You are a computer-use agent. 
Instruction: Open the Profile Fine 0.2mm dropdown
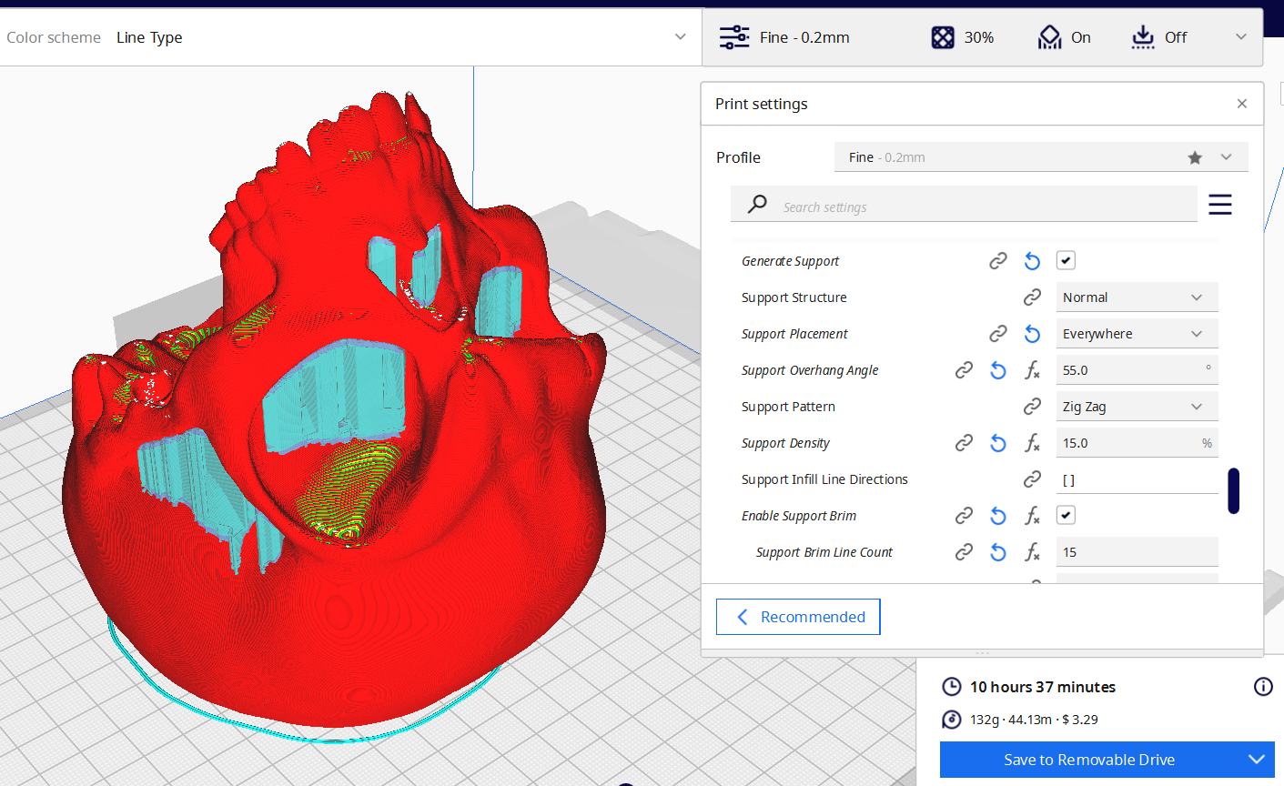[x=1041, y=157]
